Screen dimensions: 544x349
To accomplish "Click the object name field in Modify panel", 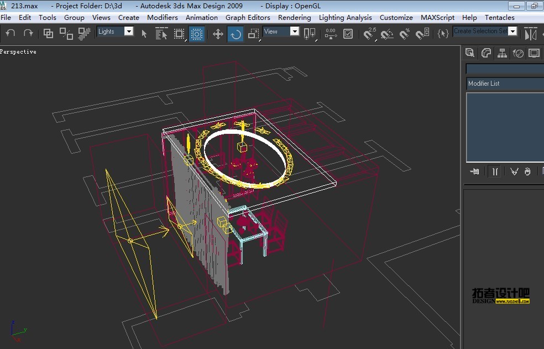I will (x=505, y=69).
